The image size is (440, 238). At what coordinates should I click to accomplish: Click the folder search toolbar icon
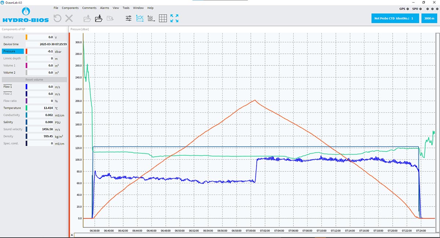pos(110,18)
